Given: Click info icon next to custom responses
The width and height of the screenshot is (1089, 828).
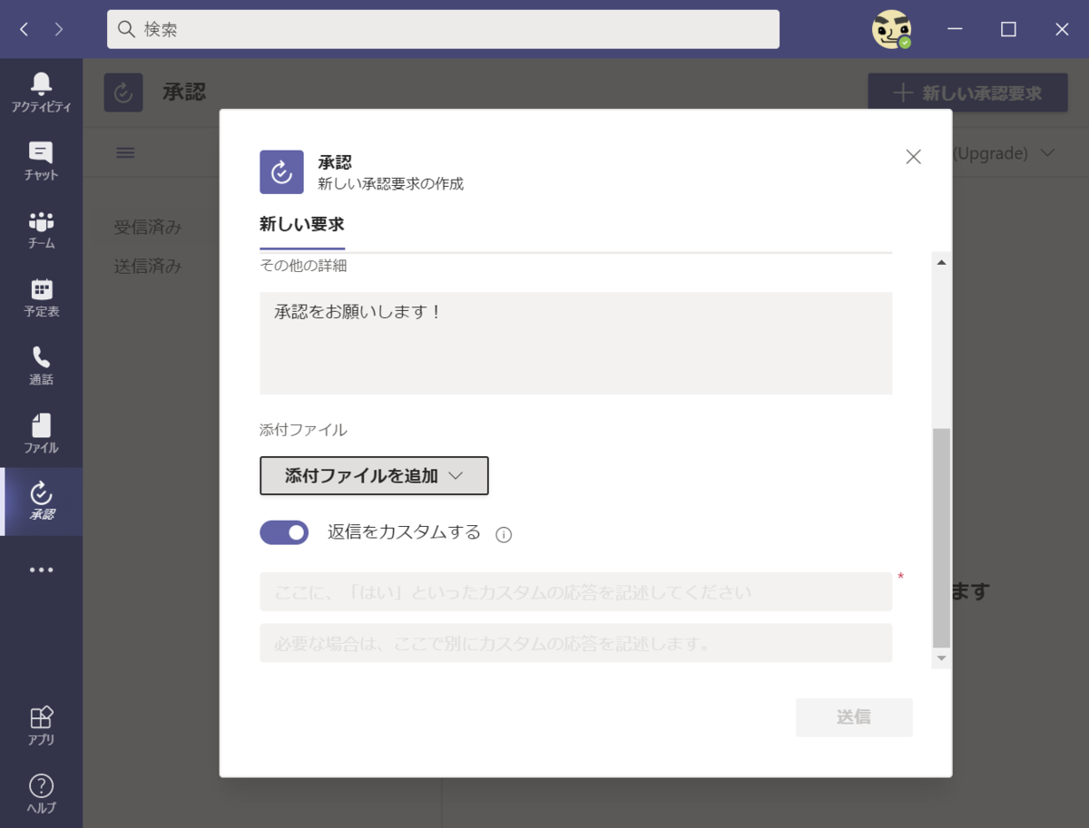Looking at the screenshot, I should click(x=504, y=534).
